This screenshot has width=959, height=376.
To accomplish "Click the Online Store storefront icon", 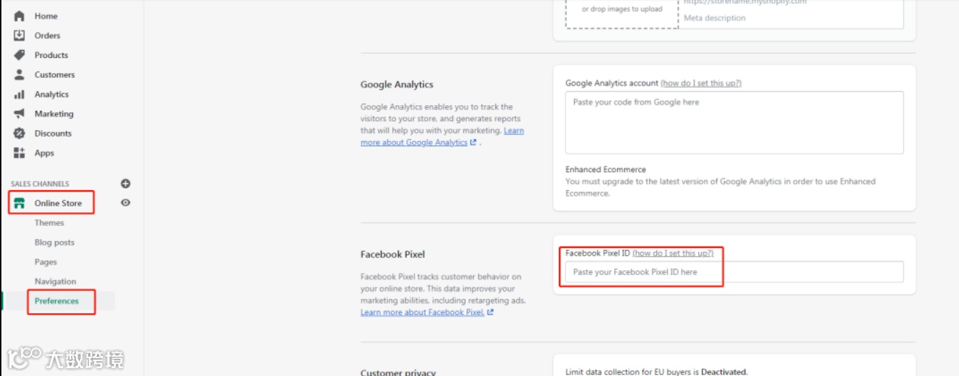I will [x=19, y=203].
